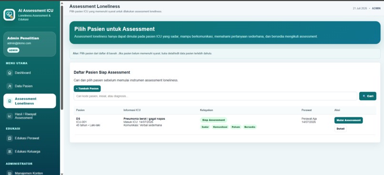Click the Pasien column header
Screen dimensions: 384x175
[81, 110]
